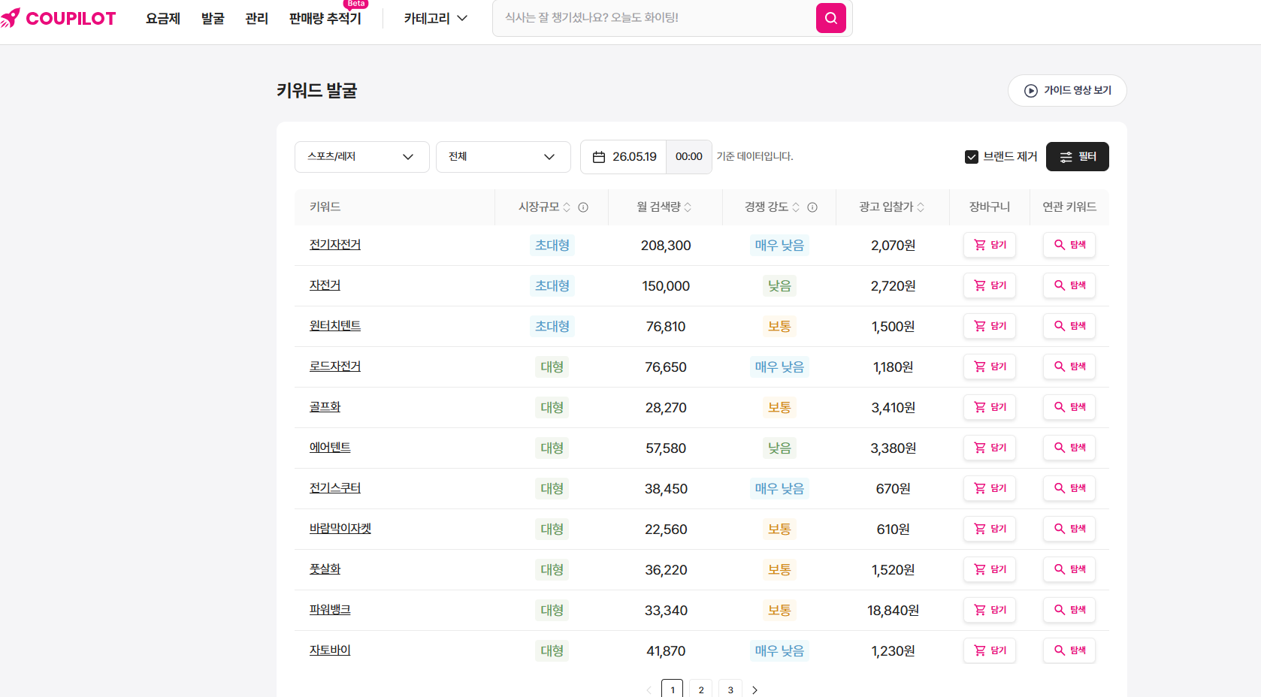Add 로드자전거 to cart with 담기

coord(990,367)
